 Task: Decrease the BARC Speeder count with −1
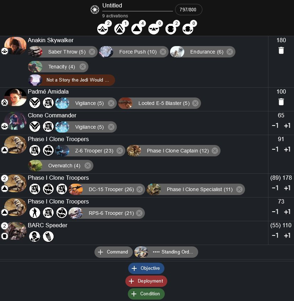[x=275, y=235]
